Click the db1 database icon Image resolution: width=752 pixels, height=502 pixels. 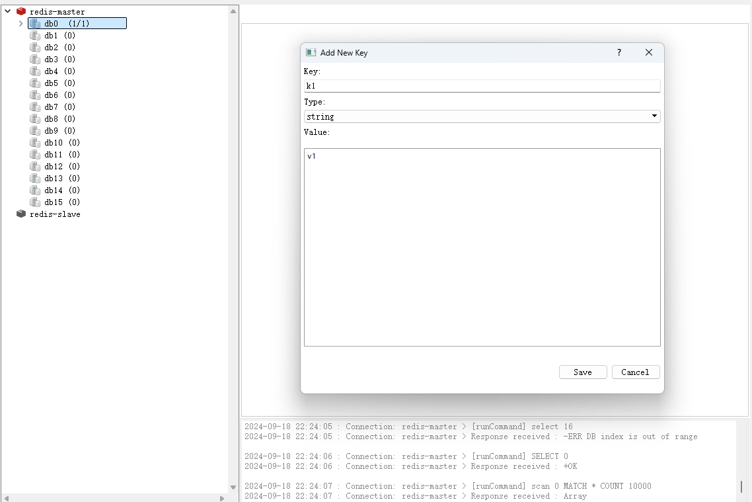point(35,36)
